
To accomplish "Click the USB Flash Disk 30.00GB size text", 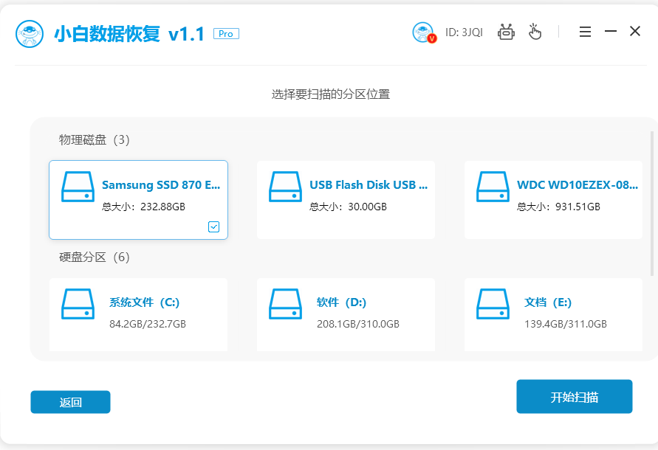I will tap(348, 207).
